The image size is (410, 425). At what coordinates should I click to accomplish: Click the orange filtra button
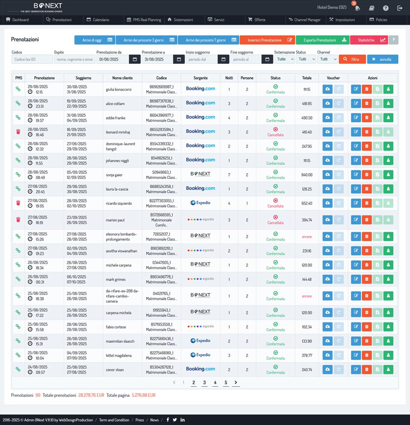click(352, 59)
